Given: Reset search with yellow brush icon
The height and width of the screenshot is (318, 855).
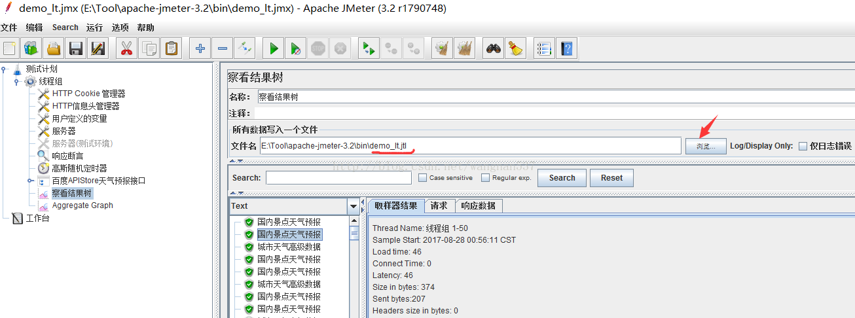Looking at the screenshot, I should [x=516, y=48].
